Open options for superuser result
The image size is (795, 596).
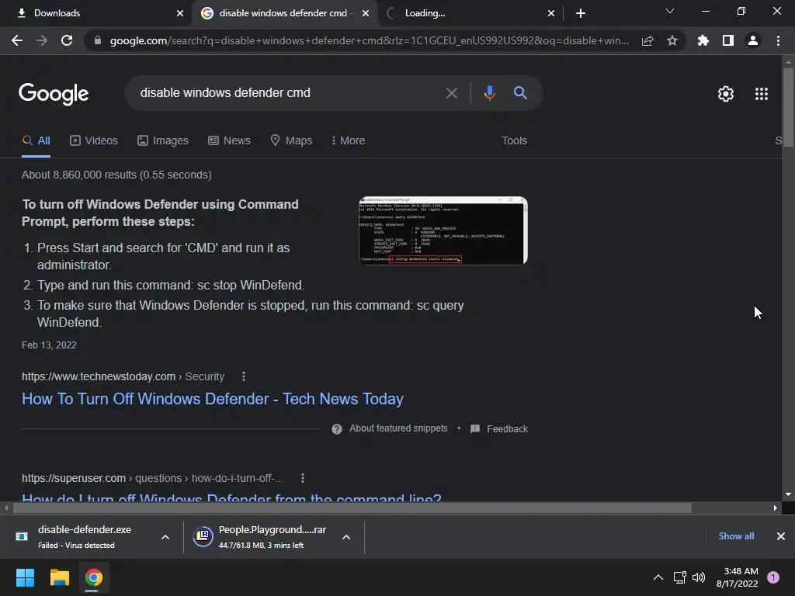[x=303, y=478]
